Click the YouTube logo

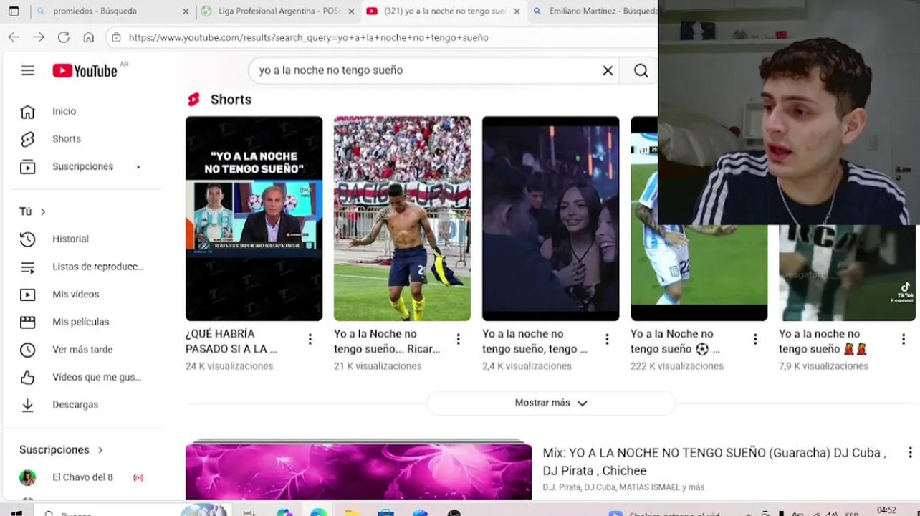click(x=85, y=70)
